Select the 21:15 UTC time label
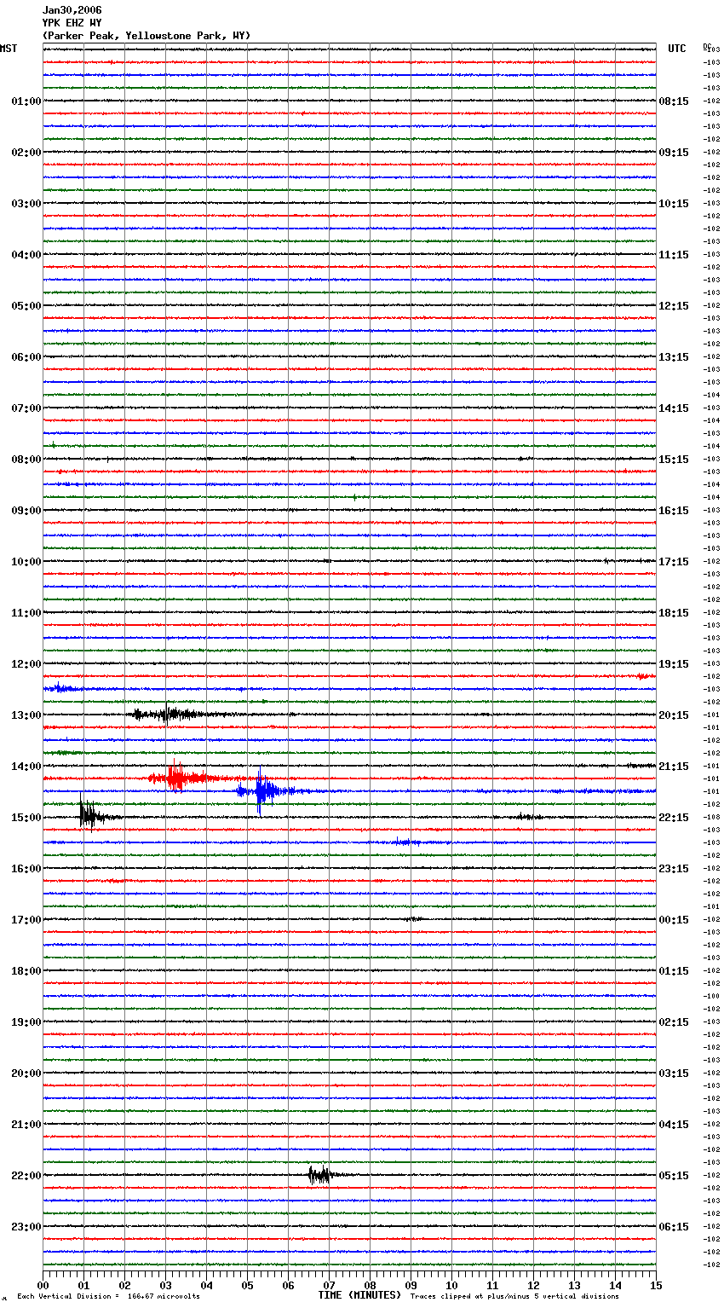Viewport: 724px width, 1308px height. click(674, 767)
